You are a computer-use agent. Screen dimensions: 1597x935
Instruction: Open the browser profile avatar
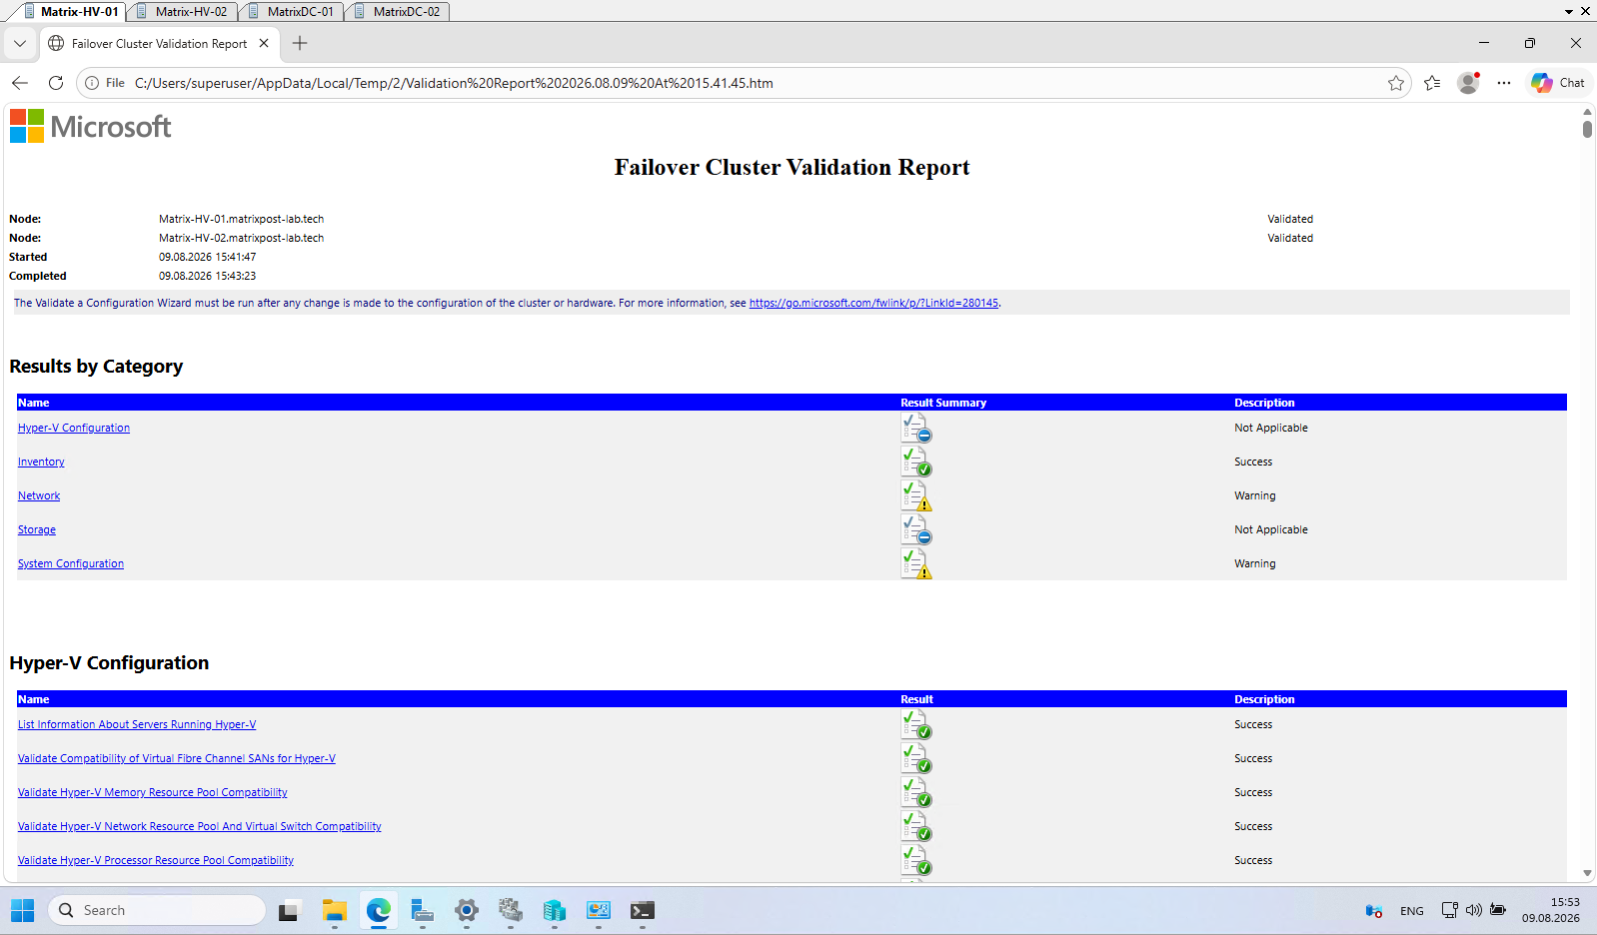[1468, 83]
